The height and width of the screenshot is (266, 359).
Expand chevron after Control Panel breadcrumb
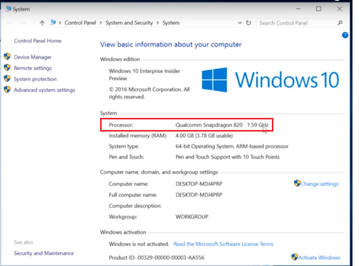click(x=101, y=23)
